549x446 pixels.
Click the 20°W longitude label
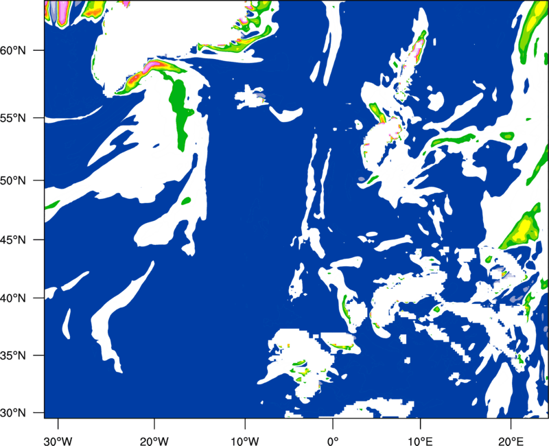pyautogui.click(x=154, y=441)
